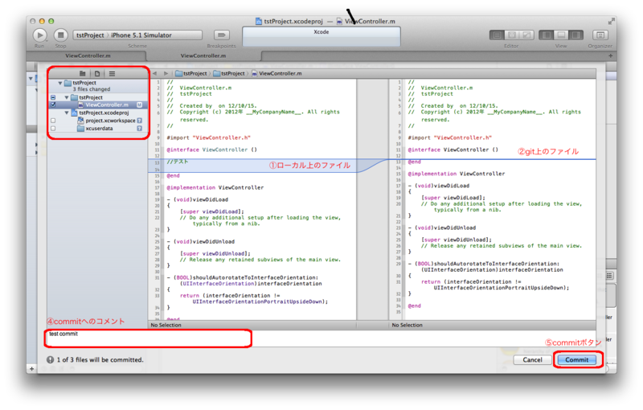Select xcuserdata folder in the file list
Screen dimensions: 643x410
[95, 129]
